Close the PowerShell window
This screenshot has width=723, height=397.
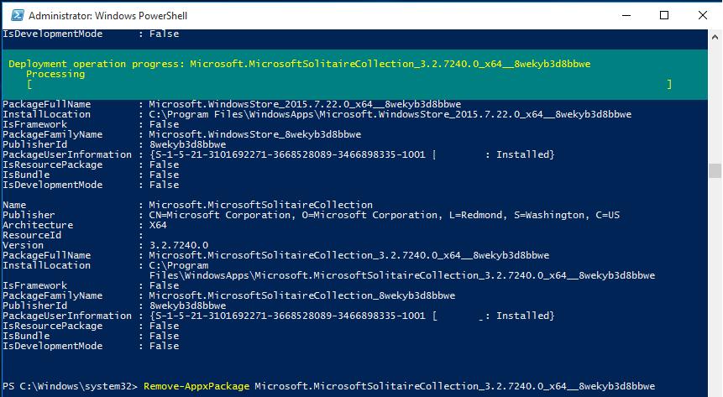point(703,15)
